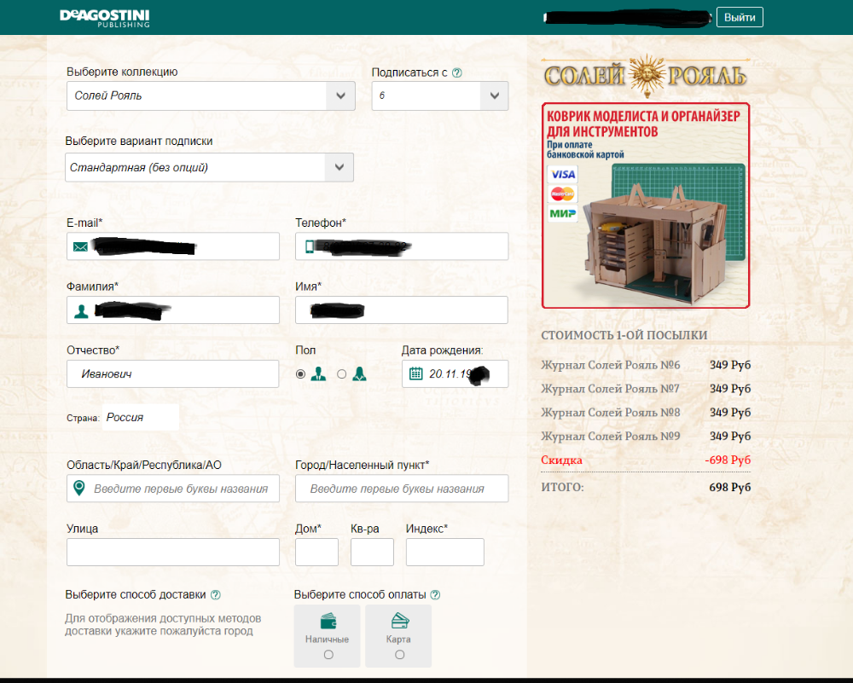The image size is (853, 683).
Task: Click the DeAgostini Publishing logo
Action: point(104,17)
